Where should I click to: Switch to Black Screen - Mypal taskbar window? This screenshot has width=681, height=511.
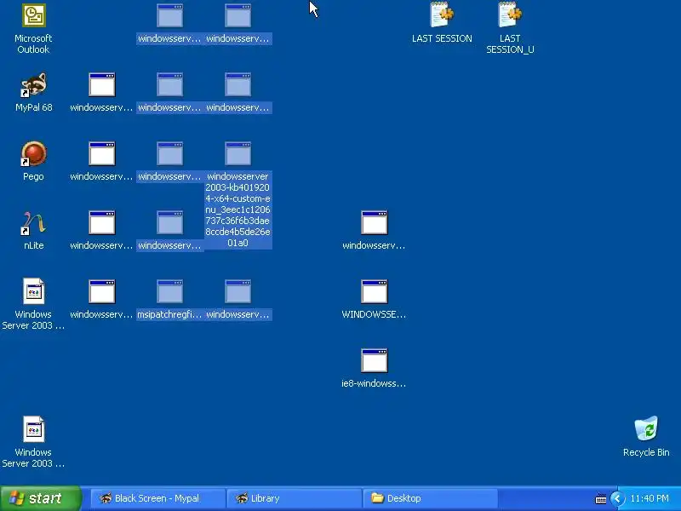click(158, 498)
